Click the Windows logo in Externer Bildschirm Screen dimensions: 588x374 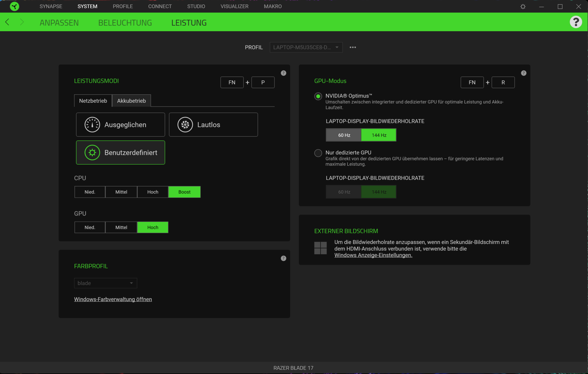click(x=320, y=248)
